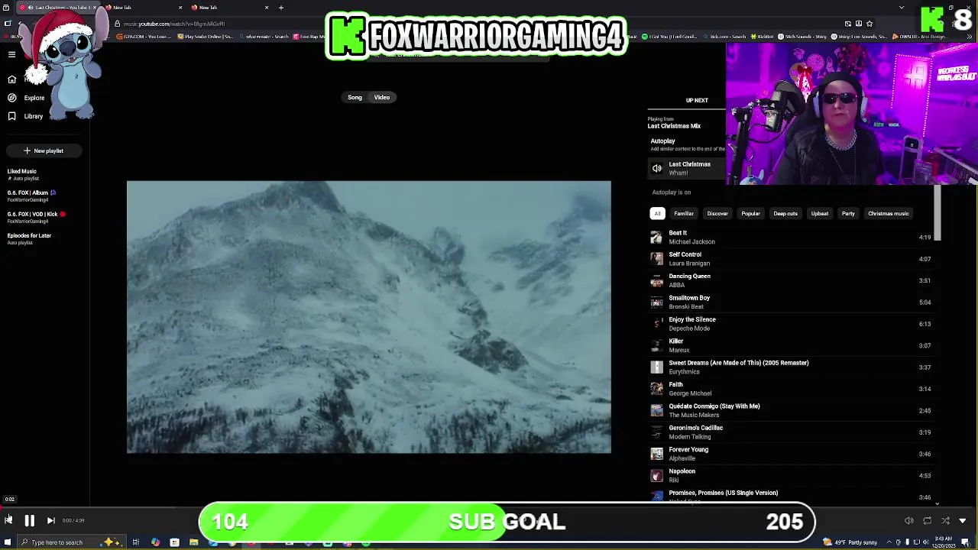Open the Play Snake Online bookmark
This screenshot has height=550, width=978.
pyautogui.click(x=207, y=36)
